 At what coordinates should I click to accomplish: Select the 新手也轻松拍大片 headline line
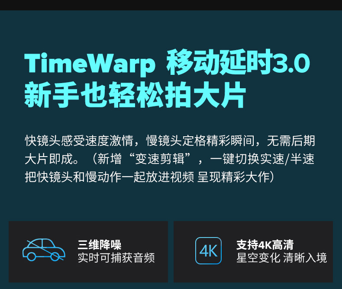click(135, 95)
